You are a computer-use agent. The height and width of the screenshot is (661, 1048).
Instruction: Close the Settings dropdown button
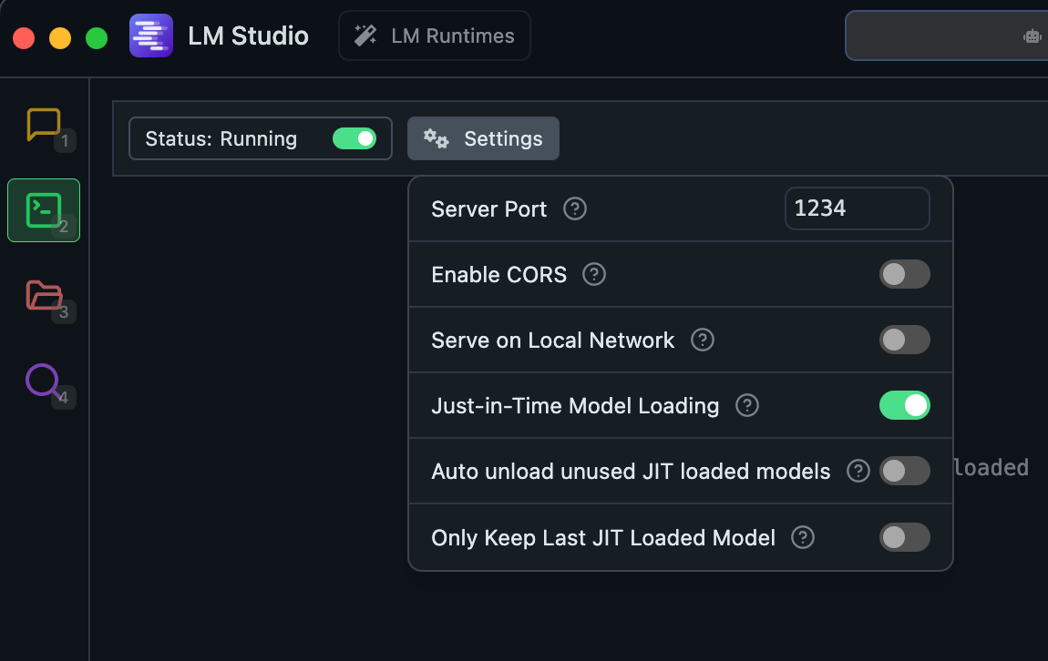483,138
